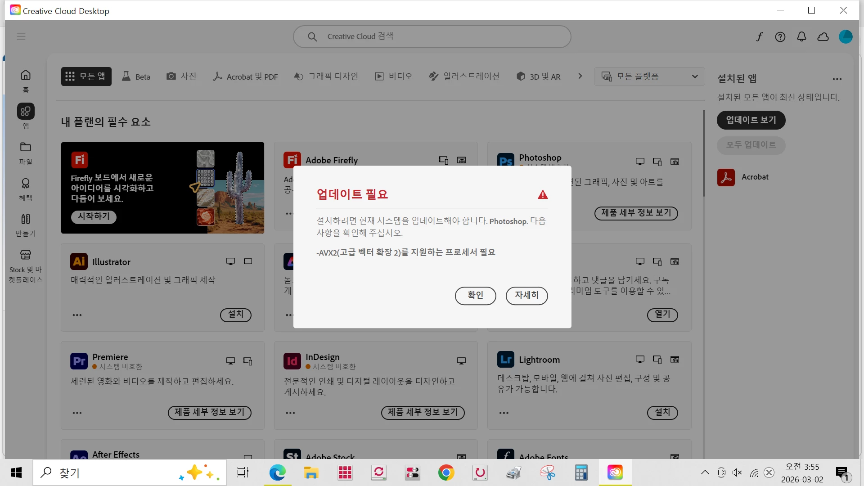Open the help question mark icon
Viewport: 864px width, 486px height.
(780, 37)
